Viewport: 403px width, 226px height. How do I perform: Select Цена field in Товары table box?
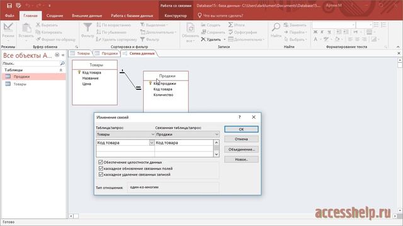[87, 83]
